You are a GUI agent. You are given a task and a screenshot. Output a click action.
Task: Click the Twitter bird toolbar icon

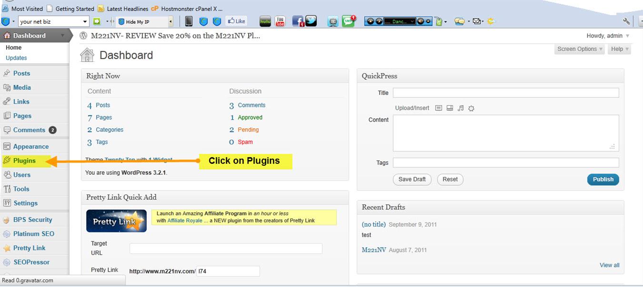(311, 21)
